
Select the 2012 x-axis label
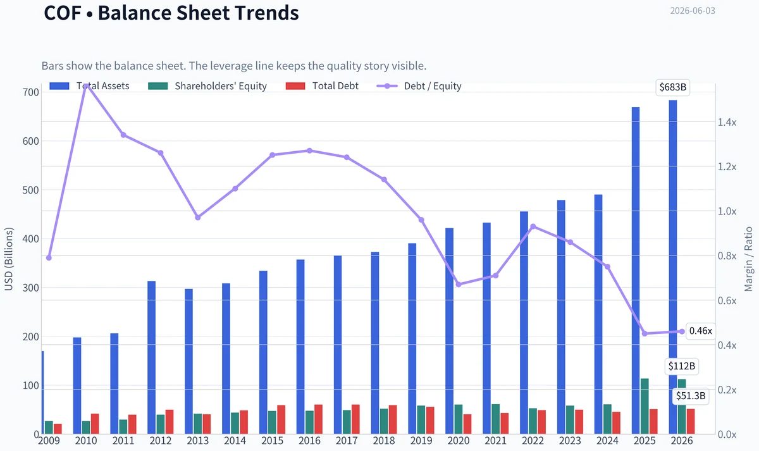[x=161, y=440]
